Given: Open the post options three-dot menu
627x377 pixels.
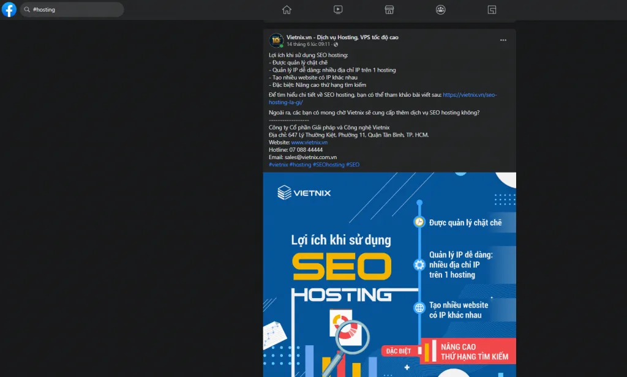Looking at the screenshot, I should (503, 40).
